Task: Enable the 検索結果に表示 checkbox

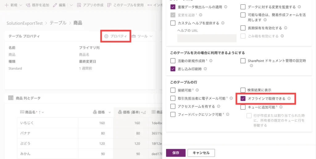Action: click(243, 90)
